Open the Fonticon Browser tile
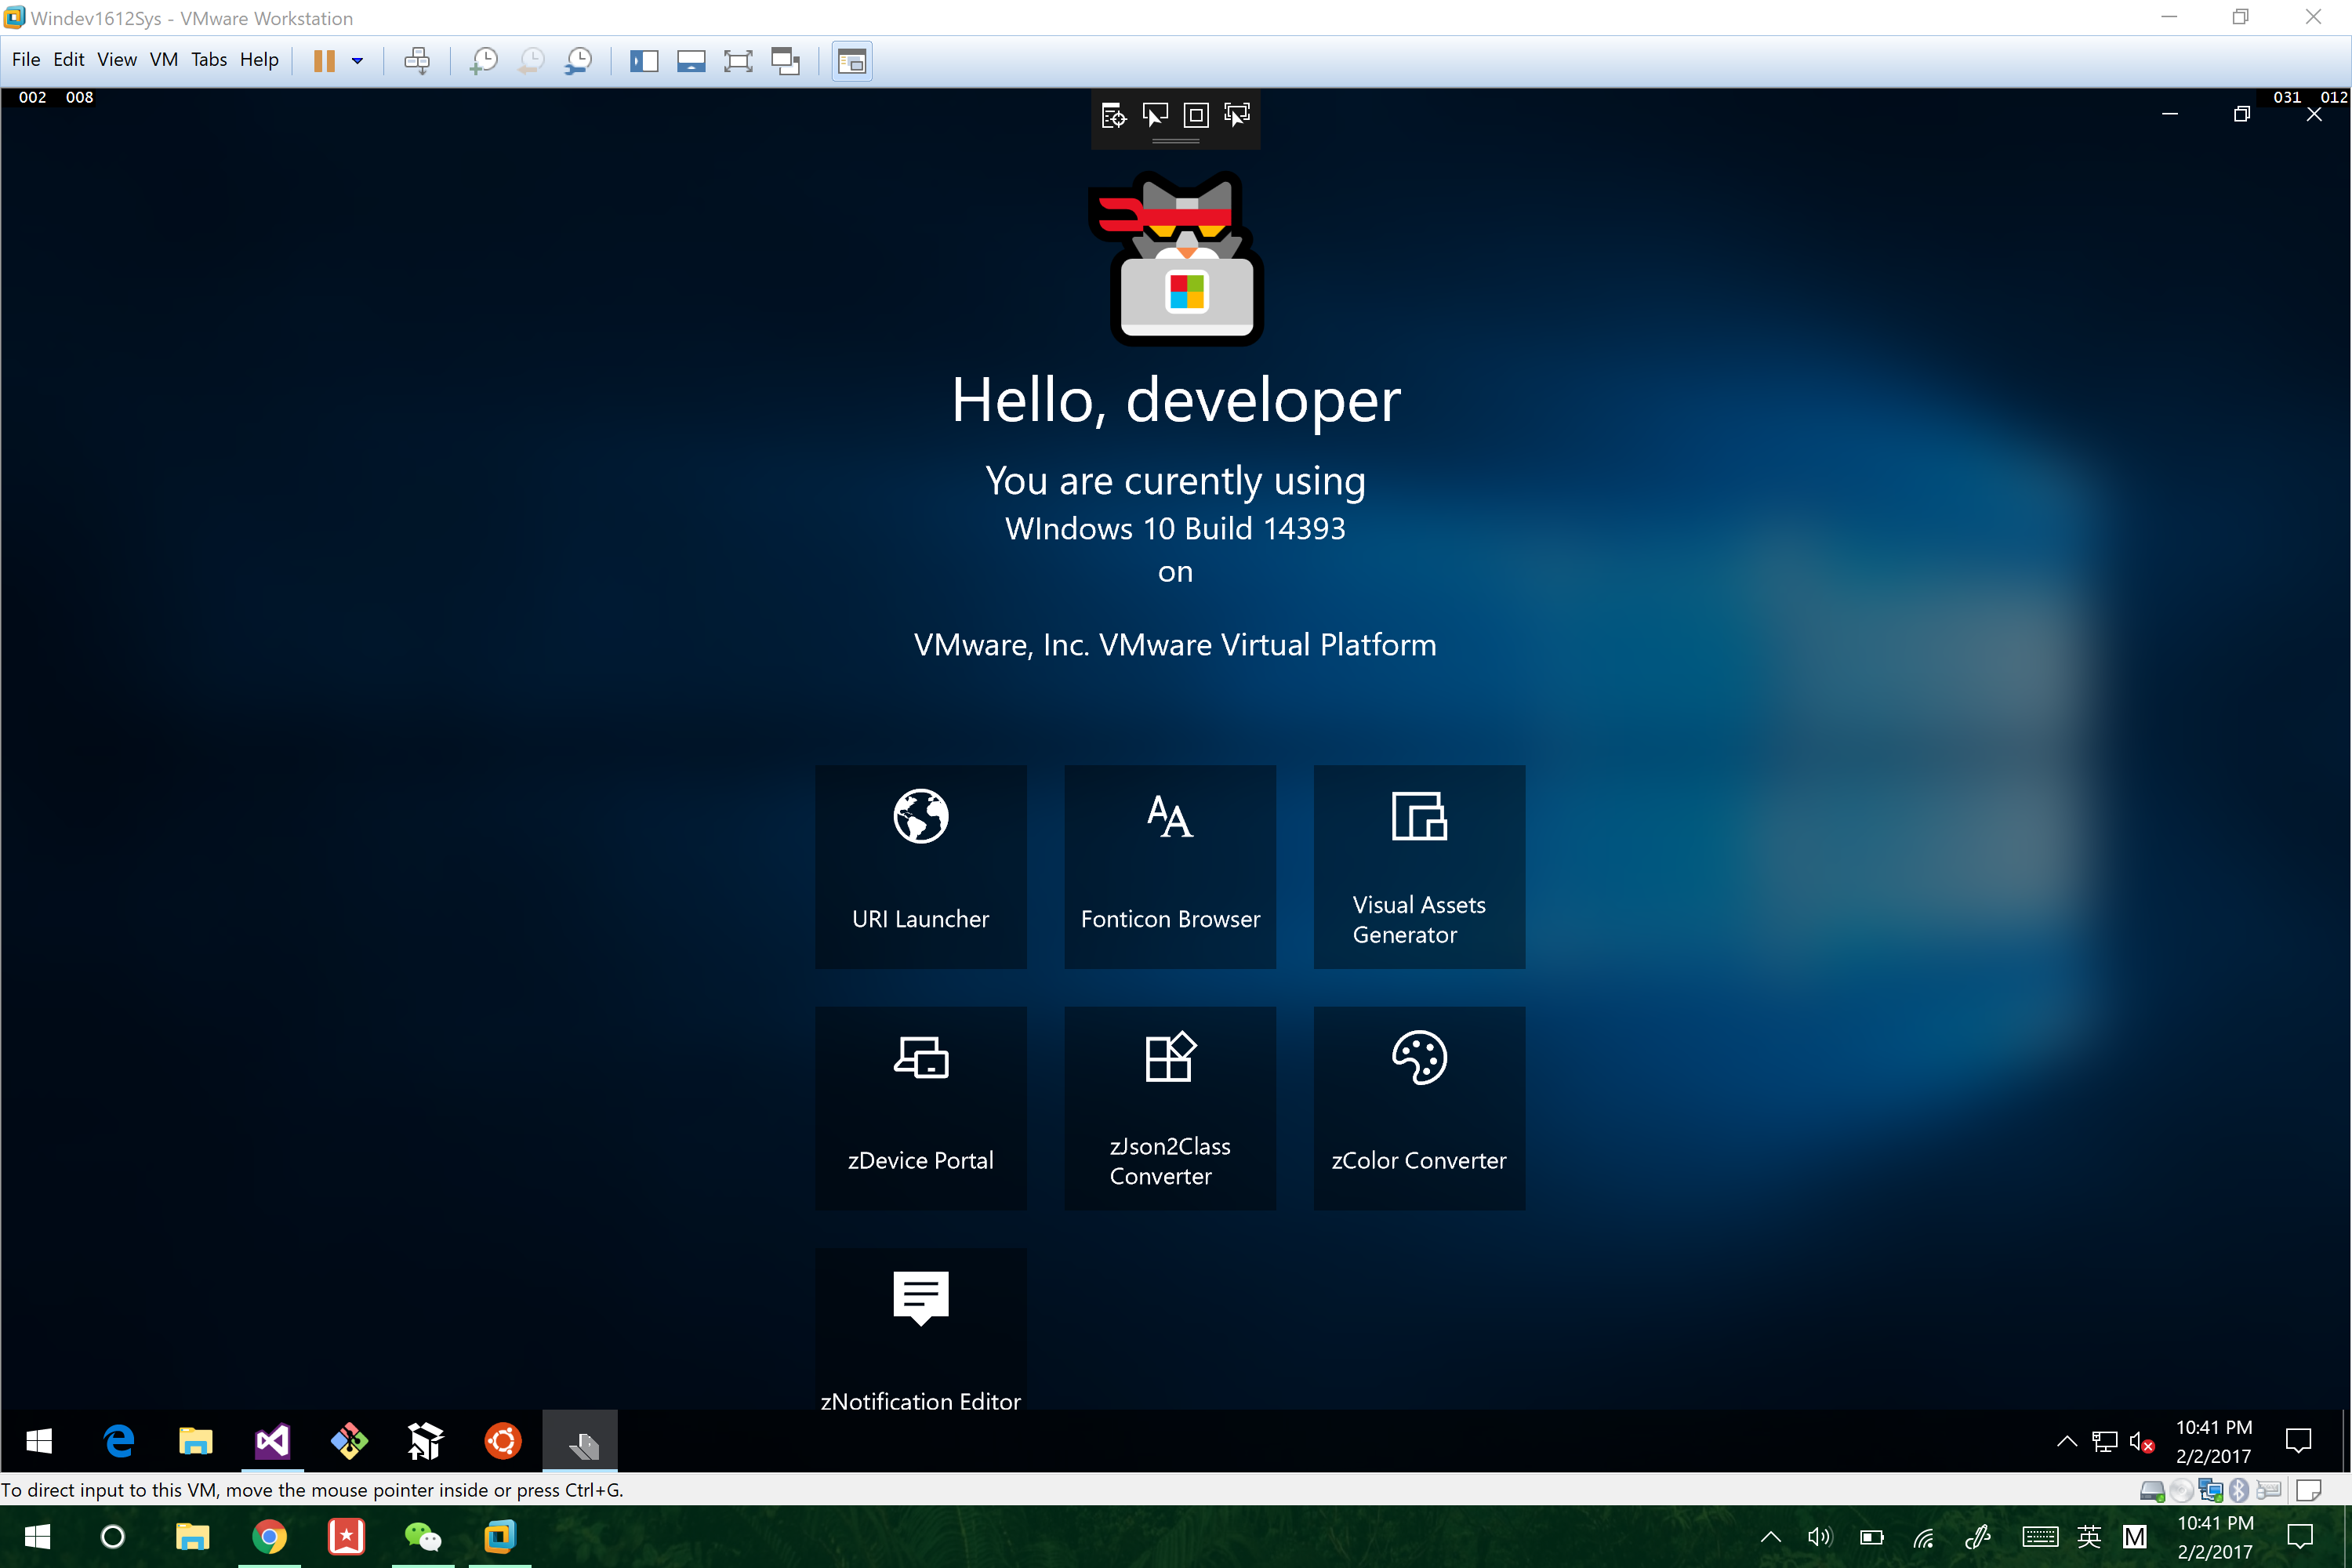The width and height of the screenshot is (2352, 1568). pyautogui.click(x=1170, y=866)
